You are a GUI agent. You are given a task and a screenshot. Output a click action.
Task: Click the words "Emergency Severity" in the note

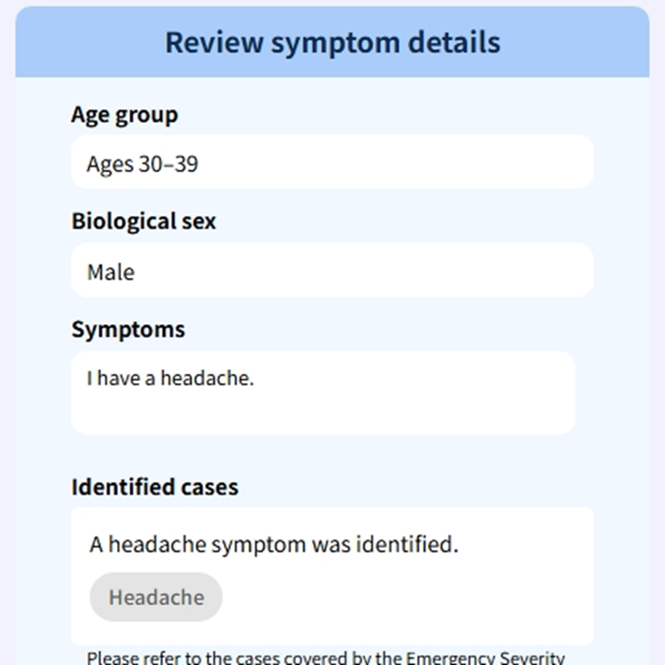[485, 657]
